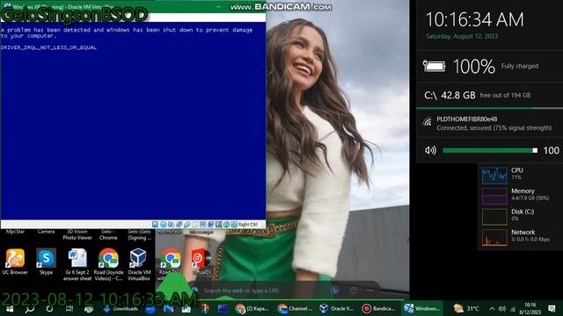Screen dimensions: 563x316
Task: Click the Bing icon in search bar
Action: click(335, 291)
